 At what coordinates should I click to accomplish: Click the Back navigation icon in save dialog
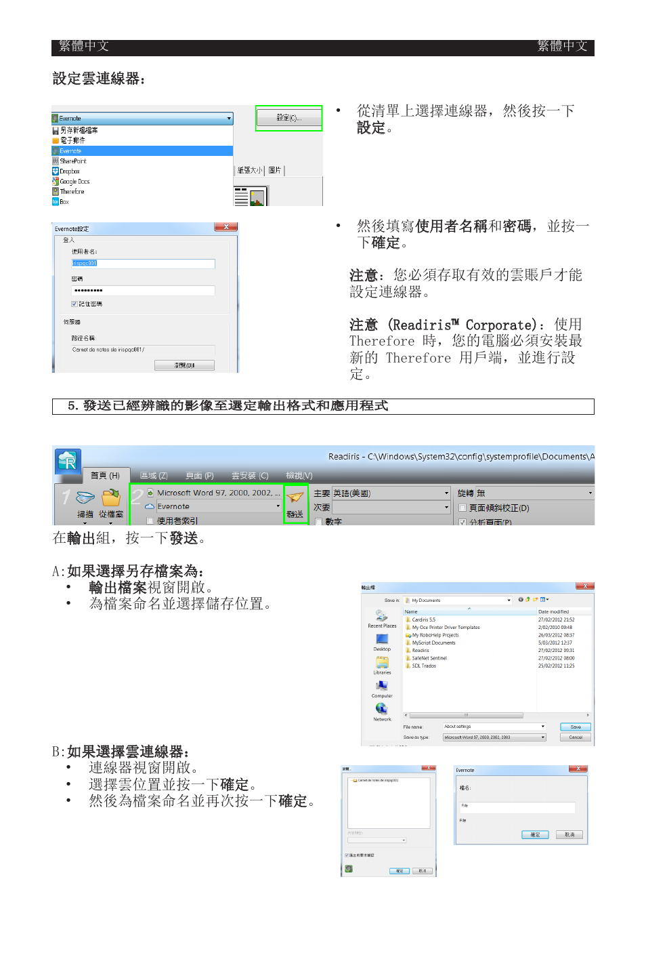pos(521,600)
